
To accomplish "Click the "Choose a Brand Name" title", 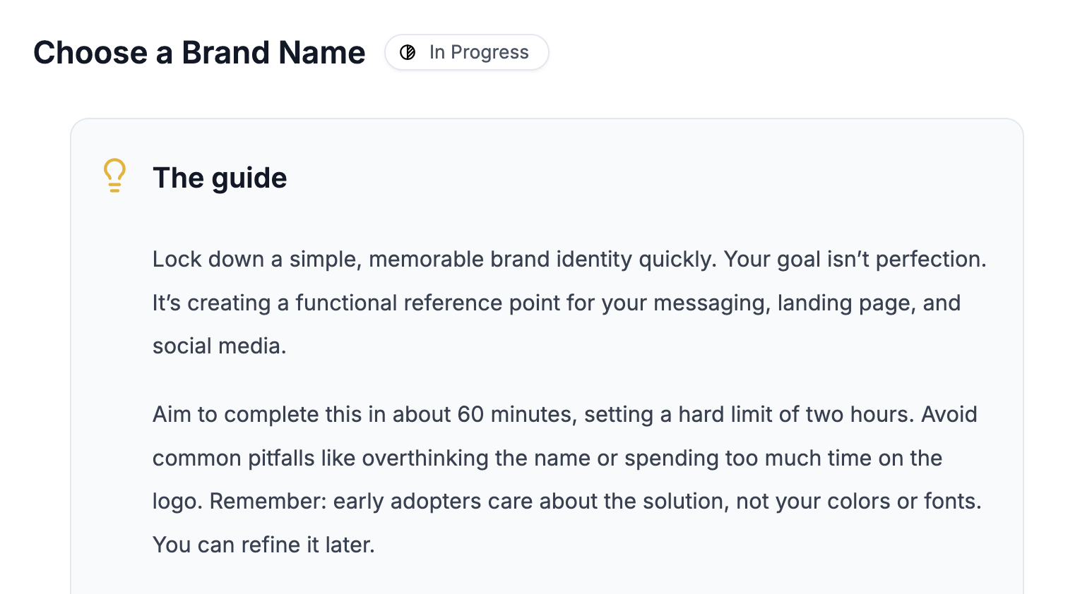I will (199, 52).
